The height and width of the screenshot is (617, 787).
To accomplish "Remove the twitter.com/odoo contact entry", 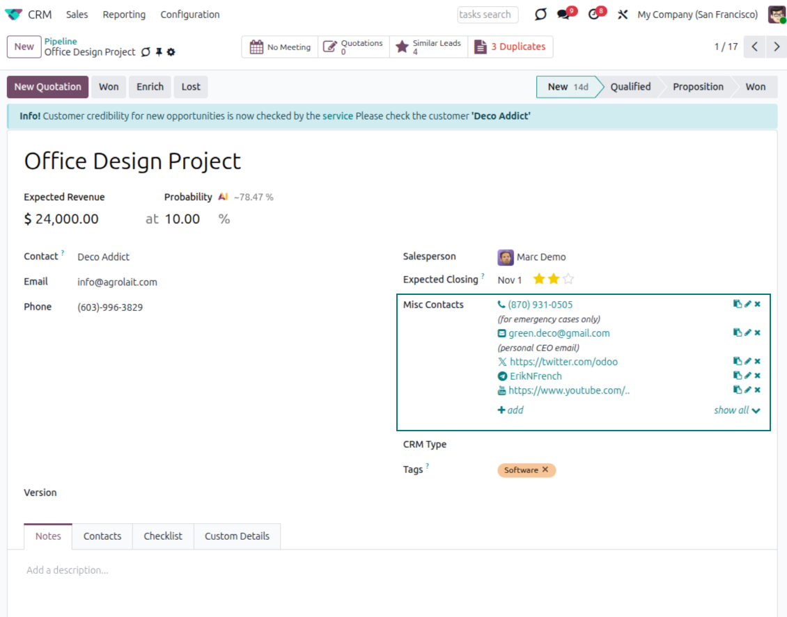I will pyautogui.click(x=758, y=361).
